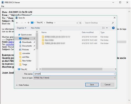Refresh the Desktop folder view
The width and height of the screenshot is (131, 104).
(80, 23)
